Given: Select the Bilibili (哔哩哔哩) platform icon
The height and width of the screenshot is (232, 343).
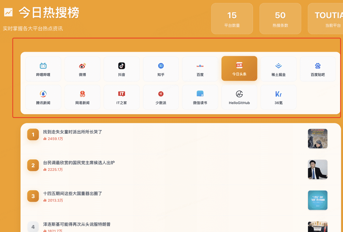Looking at the screenshot, I should pyautogui.click(x=43, y=66).
